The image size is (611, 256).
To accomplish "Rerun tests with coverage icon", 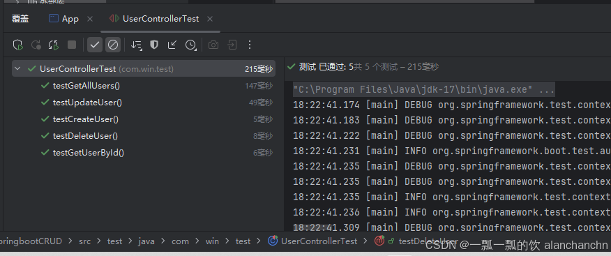I will point(18,45).
